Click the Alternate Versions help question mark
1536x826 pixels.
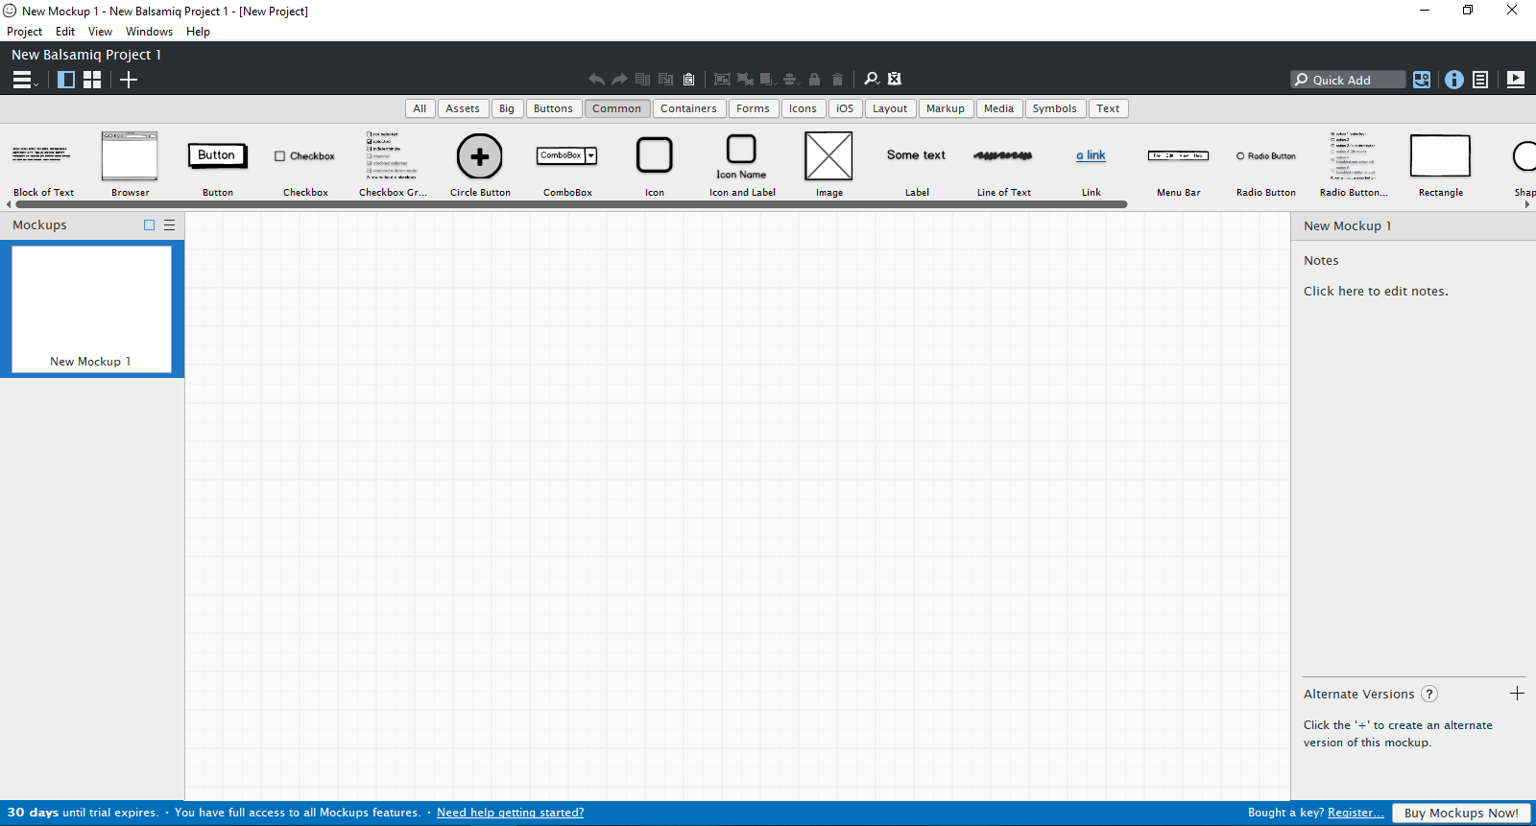(x=1429, y=694)
